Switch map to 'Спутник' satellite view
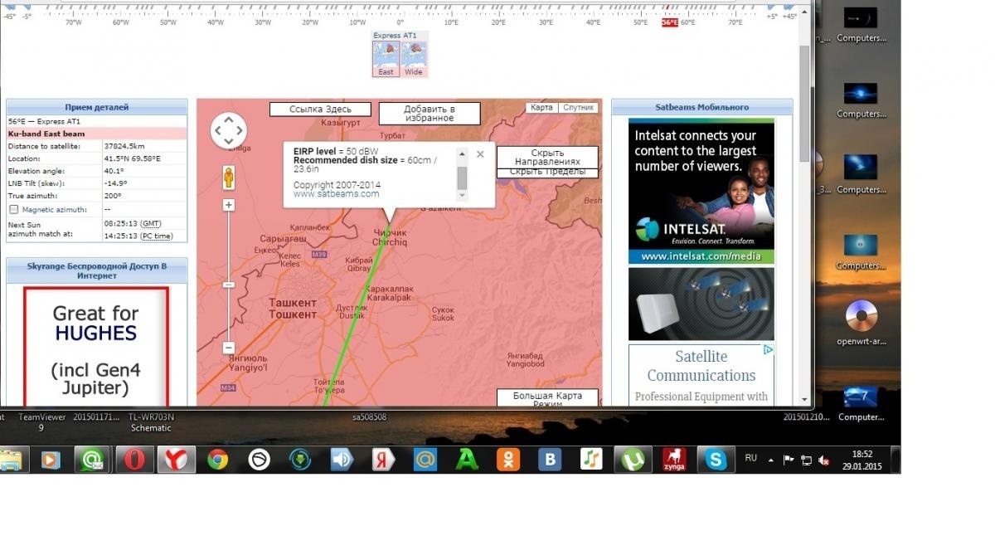The width and height of the screenshot is (995, 560). tap(578, 108)
